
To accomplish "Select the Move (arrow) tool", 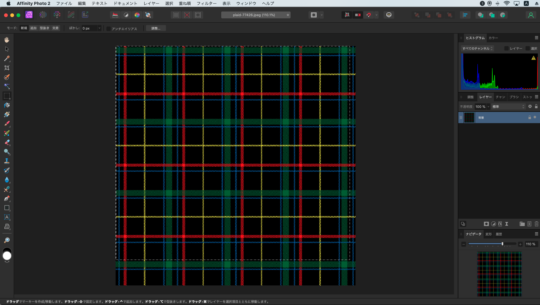I will point(7,49).
